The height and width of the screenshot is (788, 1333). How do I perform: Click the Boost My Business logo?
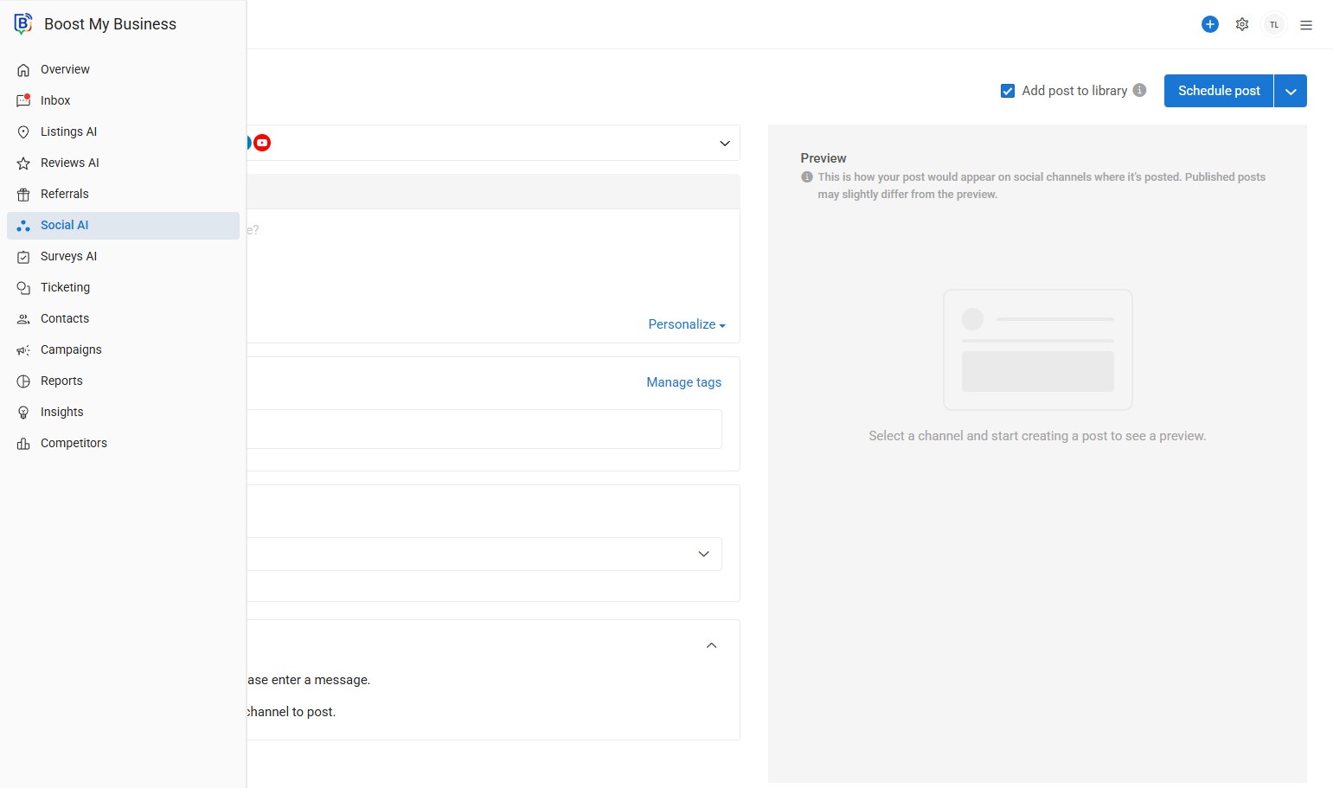23,24
